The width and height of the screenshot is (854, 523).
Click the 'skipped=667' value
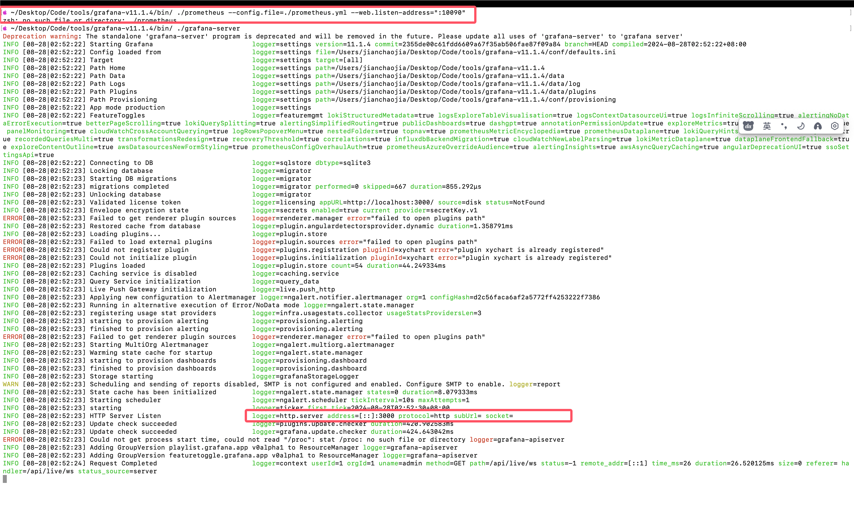[x=384, y=187]
